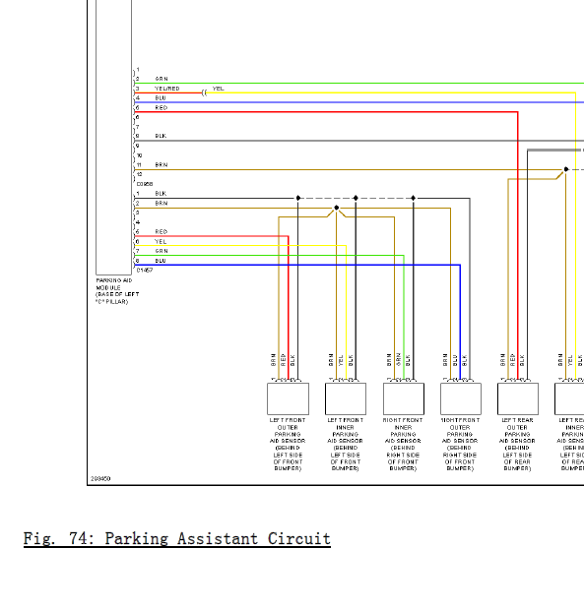Viewport: 584px width, 610px height.
Task: Click the Right Front Outer sensor description text
Action: click(x=460, y=445)
